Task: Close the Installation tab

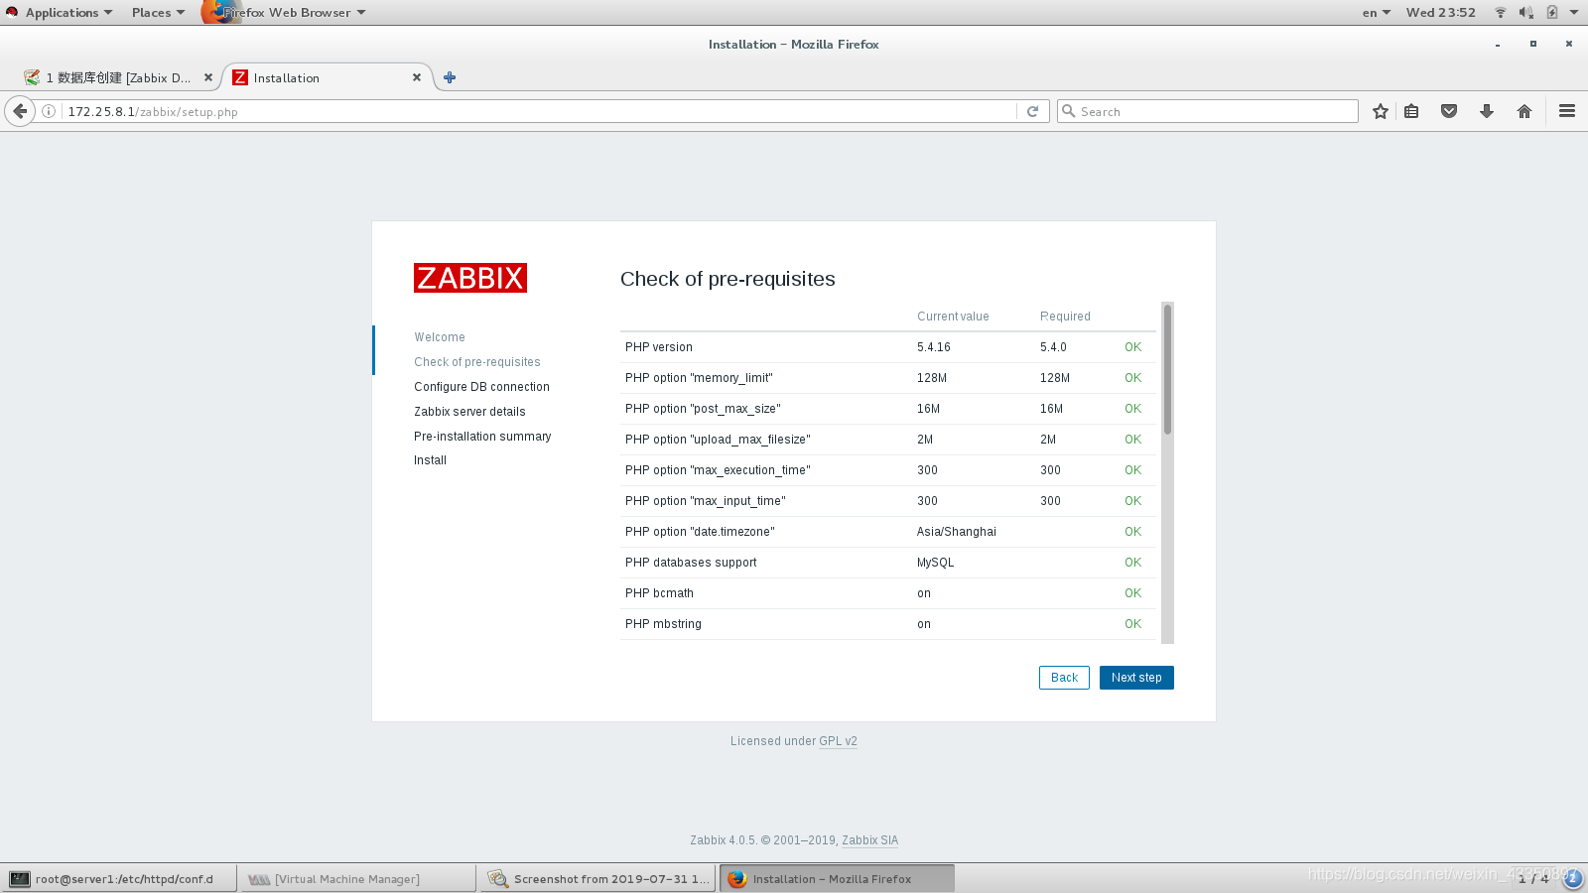Action: (417, 77)
